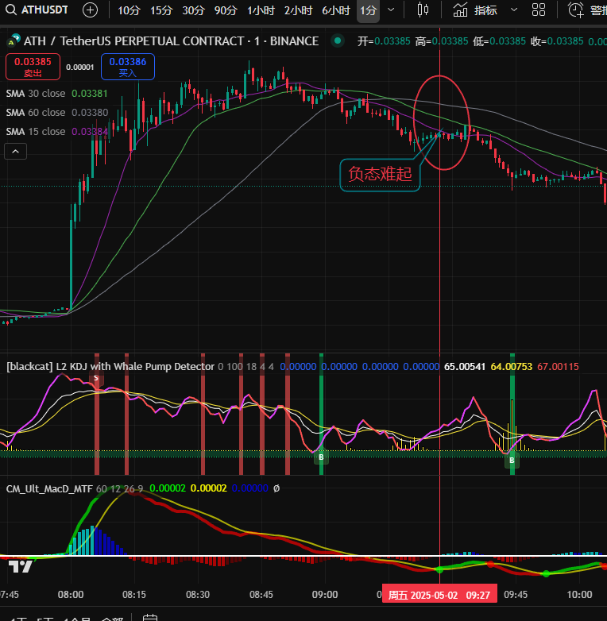The image size is (607, 621).
Task: Click the S sell signal marker
Action: point(96,378)
